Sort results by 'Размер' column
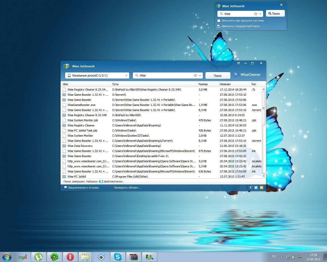The width and height of the screenshot is (327, 262). pyautogui.click(x=207, y=84)
